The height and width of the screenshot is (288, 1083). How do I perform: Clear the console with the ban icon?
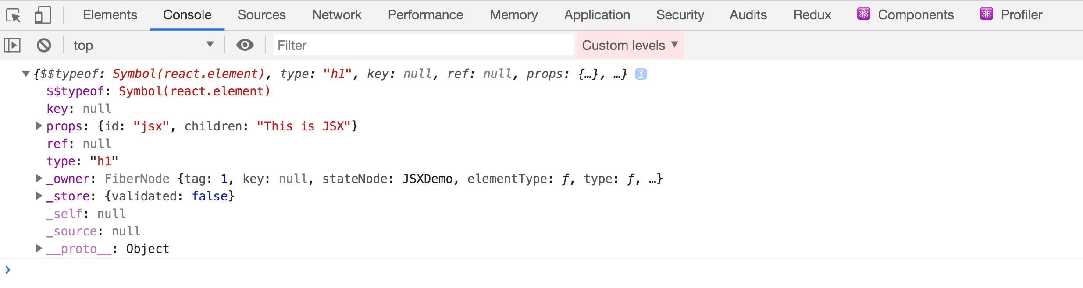click(44, 45)
